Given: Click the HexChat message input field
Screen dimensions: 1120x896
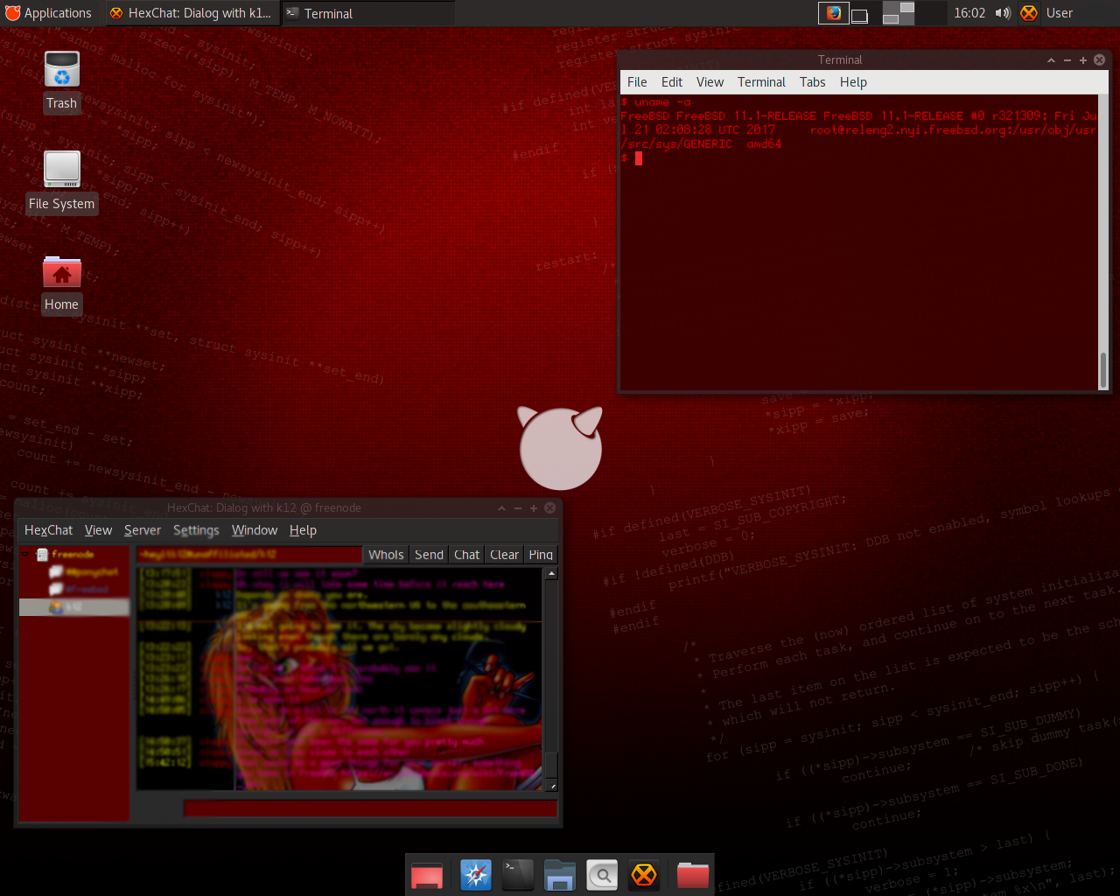Looking at the screenshot, I should tap(369, 808).
